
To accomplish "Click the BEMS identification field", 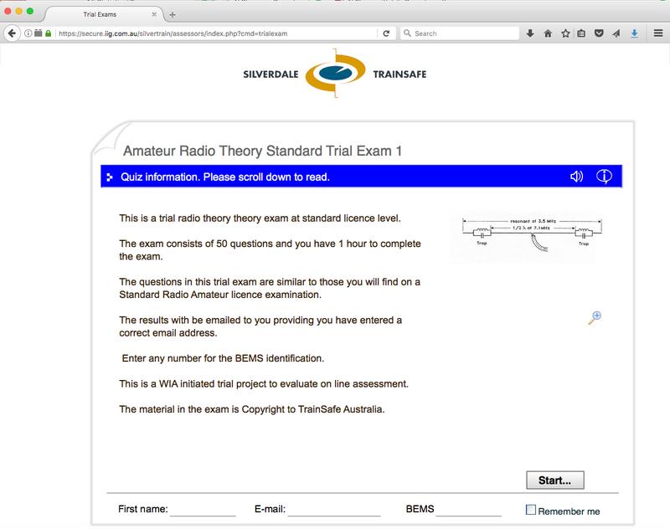I will (468, 508).
